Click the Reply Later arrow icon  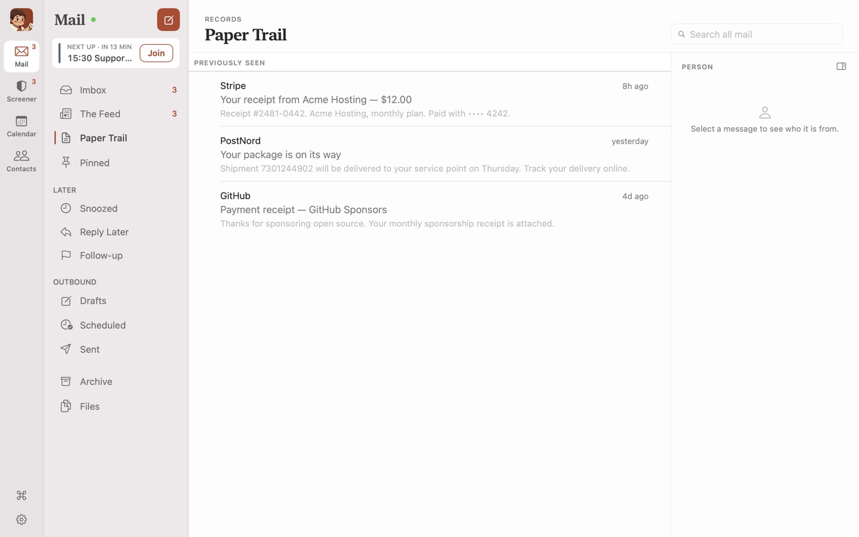click(66, 232)
